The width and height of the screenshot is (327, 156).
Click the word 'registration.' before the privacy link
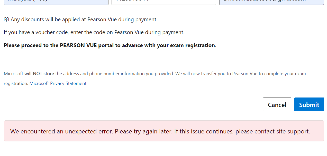[x=16, y=83]
